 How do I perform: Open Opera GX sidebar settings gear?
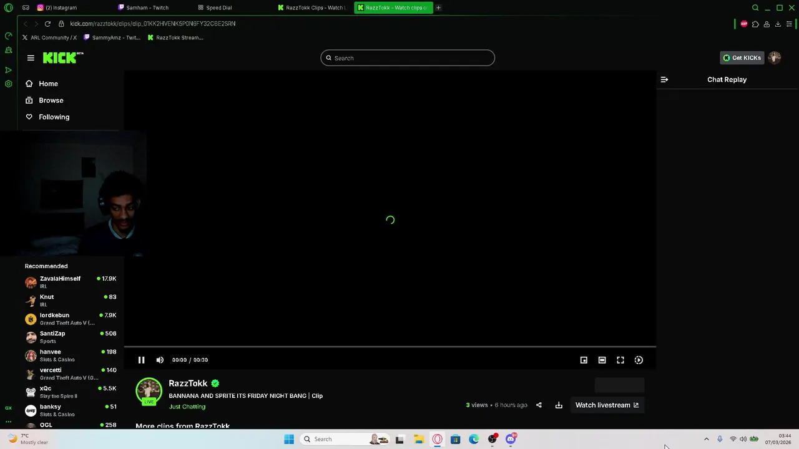tap(8, 84)
